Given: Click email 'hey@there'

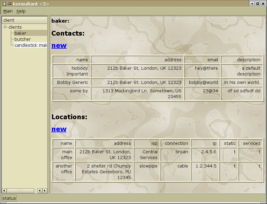Looking at the screenshot, I should click(207, 68).
